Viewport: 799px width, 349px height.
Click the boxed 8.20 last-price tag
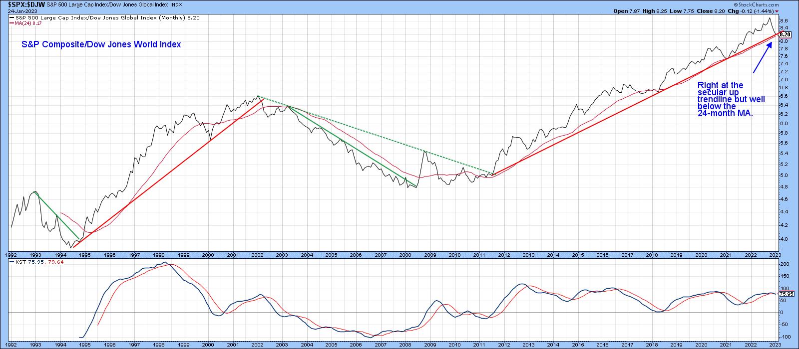(785, 34)
